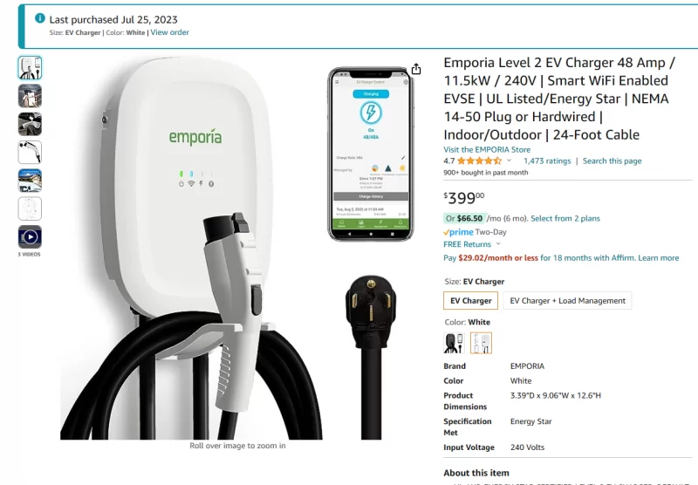Click Learn more about Affirm
The image size is (698, 485).
pos(659,258)
